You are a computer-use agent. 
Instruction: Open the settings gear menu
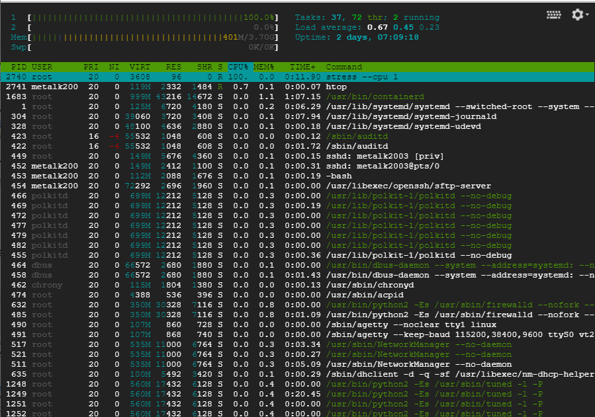[577, 15]
